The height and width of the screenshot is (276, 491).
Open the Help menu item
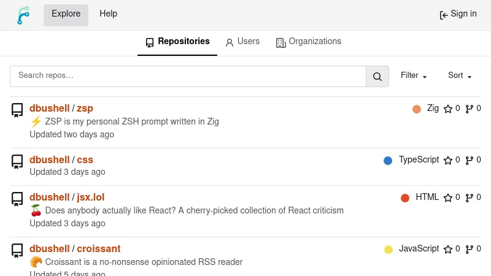[108, 14]
